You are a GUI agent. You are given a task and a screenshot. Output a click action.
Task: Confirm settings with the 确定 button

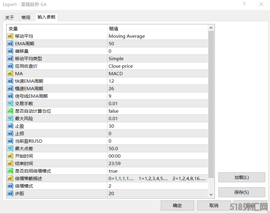click(x=177, y=205)
